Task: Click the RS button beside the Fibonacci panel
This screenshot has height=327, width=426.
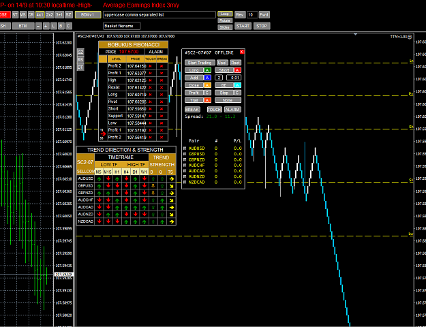Action: [80, 60]
